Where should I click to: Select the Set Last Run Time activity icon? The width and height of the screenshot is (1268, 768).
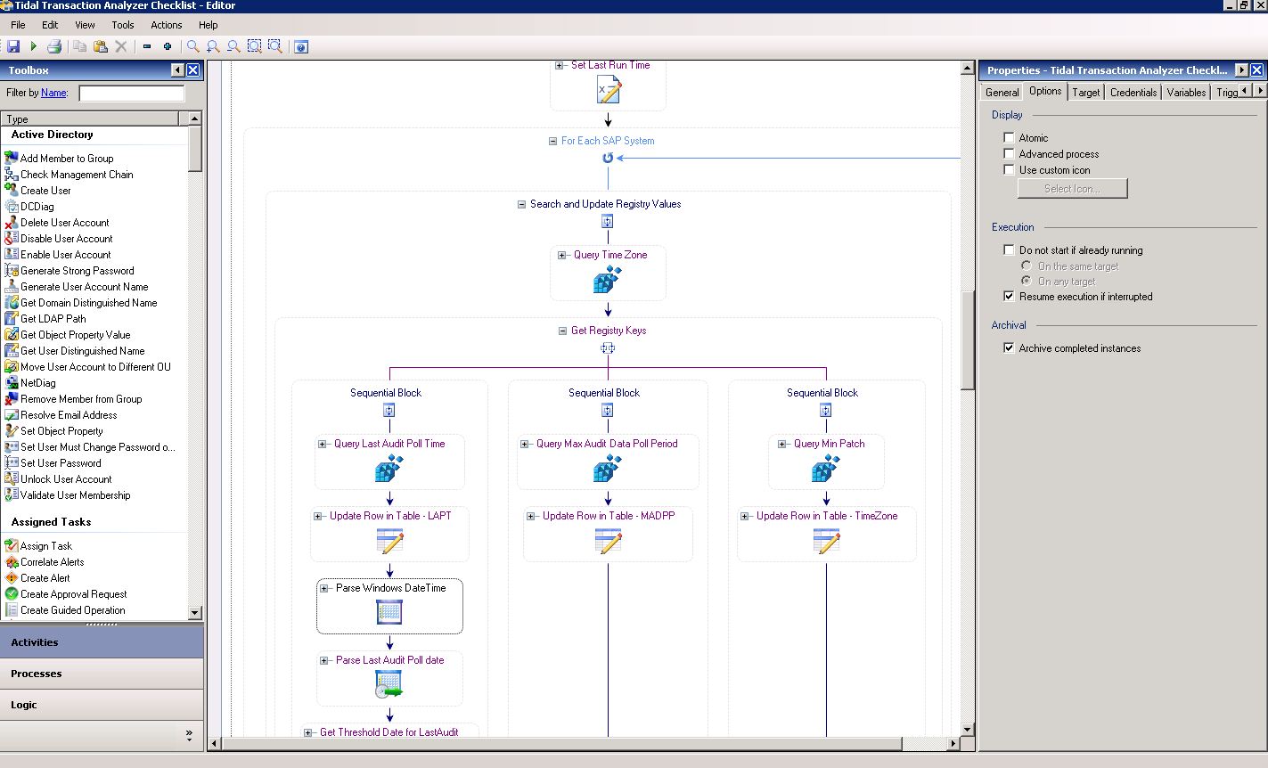click(609, 89)
